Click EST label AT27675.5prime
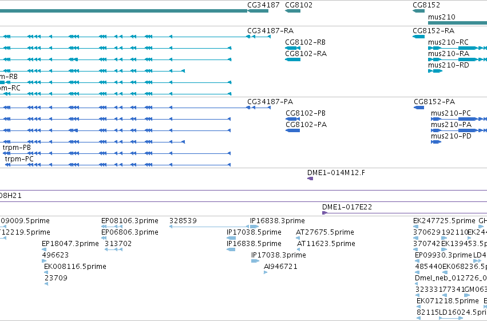487x321 pixels. click(x=324, y=232)
